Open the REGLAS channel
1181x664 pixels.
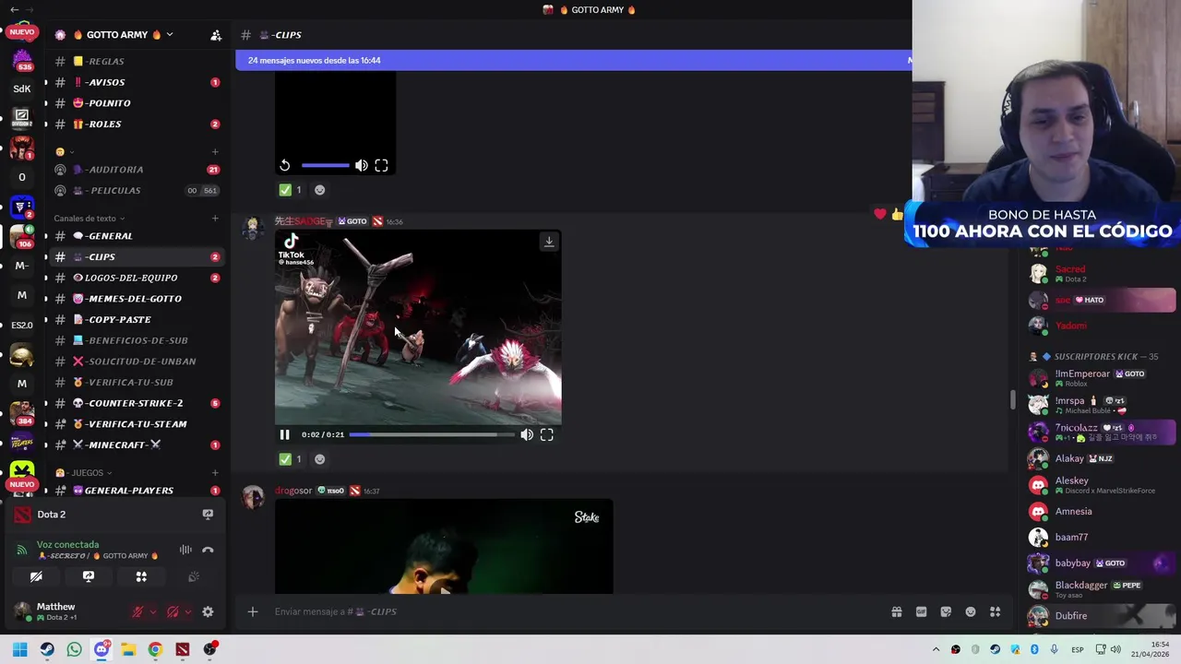click(137, 61)
